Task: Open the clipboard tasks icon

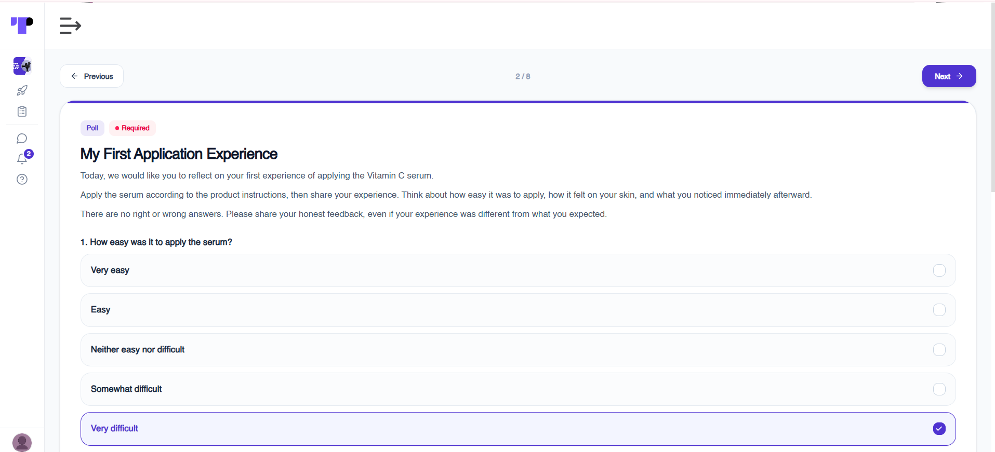Action: tap(22, 112)
